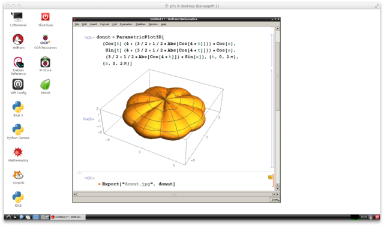384x226 pixels.
Task: Open the 150% magnification dropdown
Action: 275,200
